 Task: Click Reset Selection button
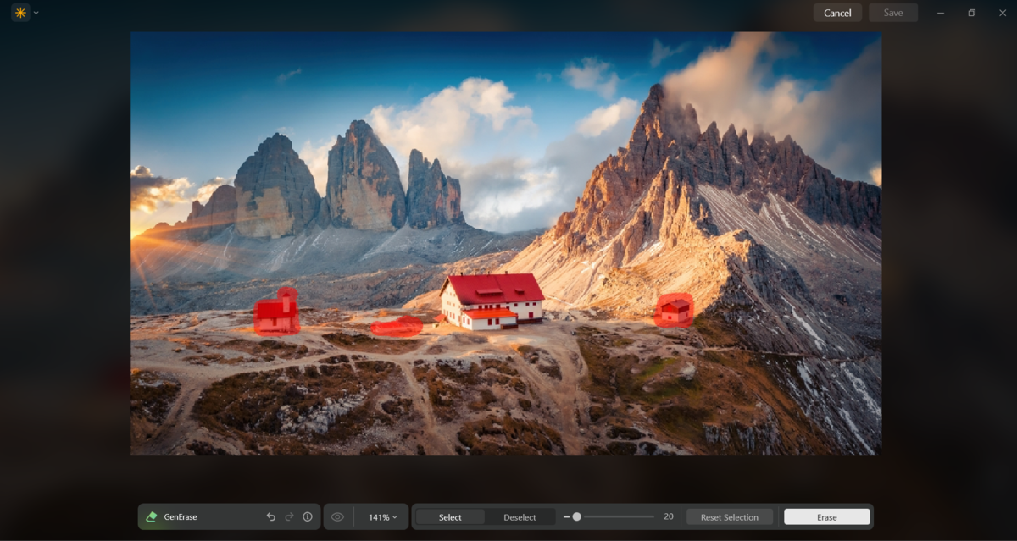pyautogui.click(x=730, y=516)
